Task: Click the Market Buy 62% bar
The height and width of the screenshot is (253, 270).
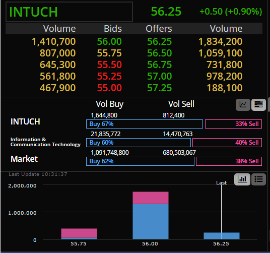Action: click(140, 161)
